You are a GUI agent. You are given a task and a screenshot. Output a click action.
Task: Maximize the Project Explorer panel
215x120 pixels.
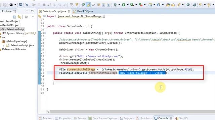coord(32,11)
